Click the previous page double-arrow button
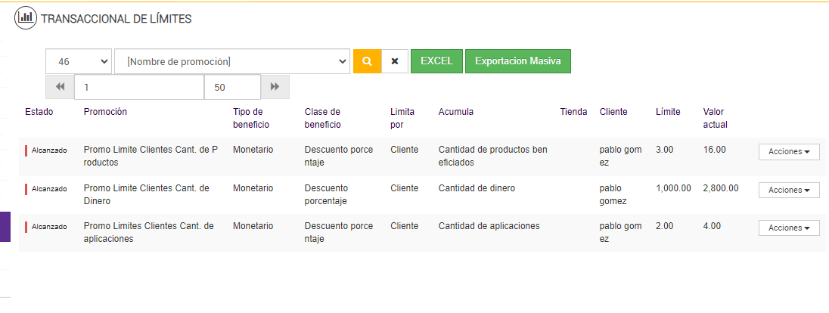829x313 pixels. click(60, 87)
